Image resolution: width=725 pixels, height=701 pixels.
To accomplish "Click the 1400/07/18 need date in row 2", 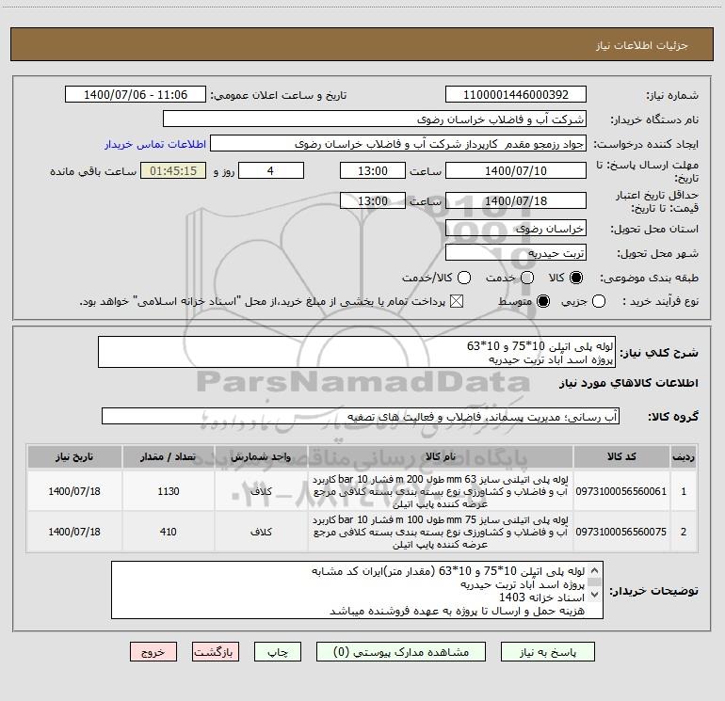I will 74,532.
